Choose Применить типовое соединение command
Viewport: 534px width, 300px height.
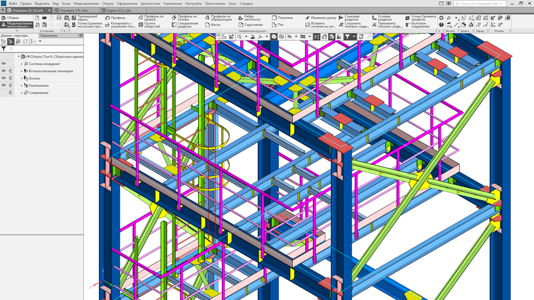[x=387, y=25]
